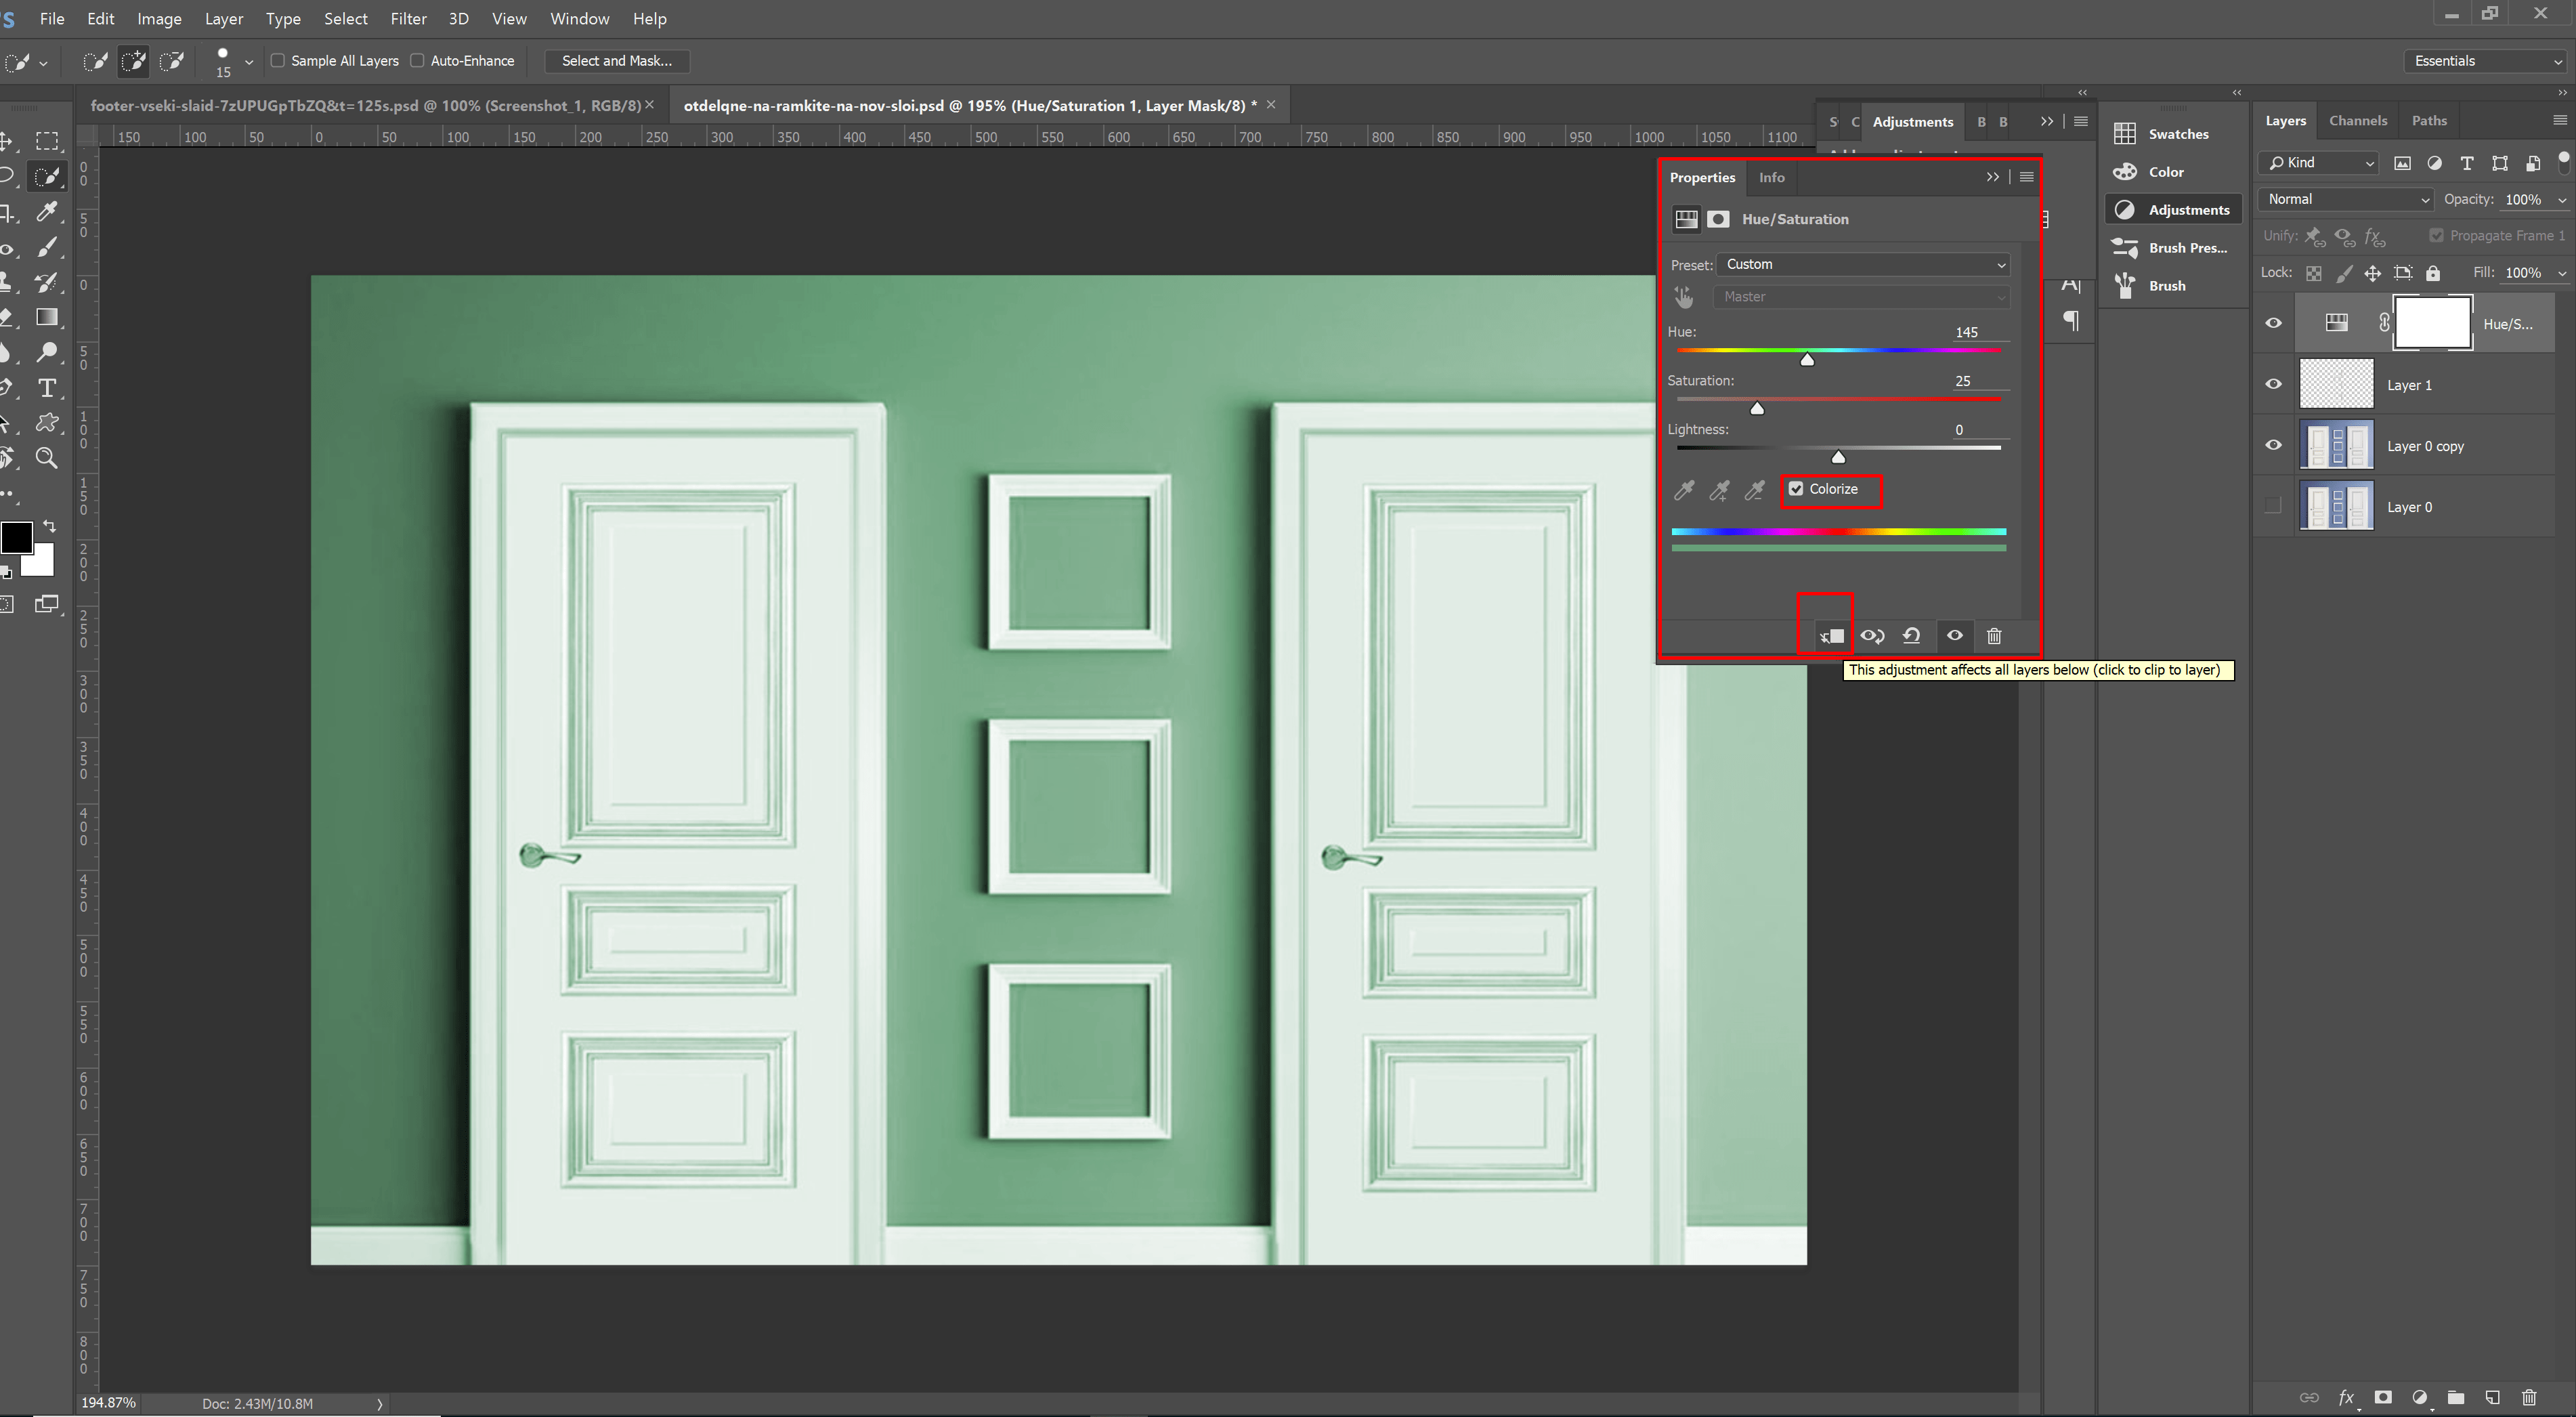Viewport: 2576px width, 1417px height.
Task: Delete layer using Layers panel trash icon
Action: point(2529,1397)
